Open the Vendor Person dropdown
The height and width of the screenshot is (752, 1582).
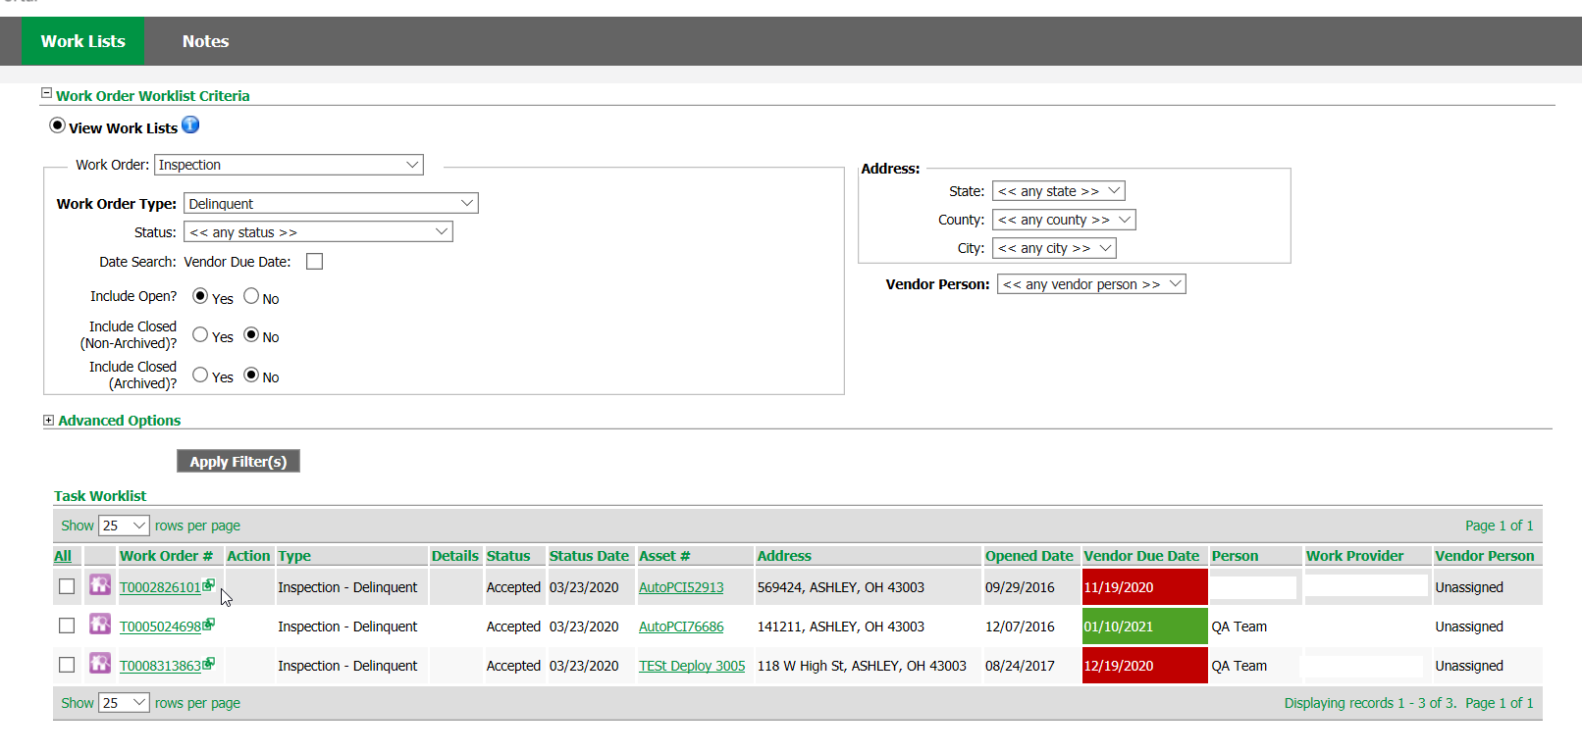1091,284
